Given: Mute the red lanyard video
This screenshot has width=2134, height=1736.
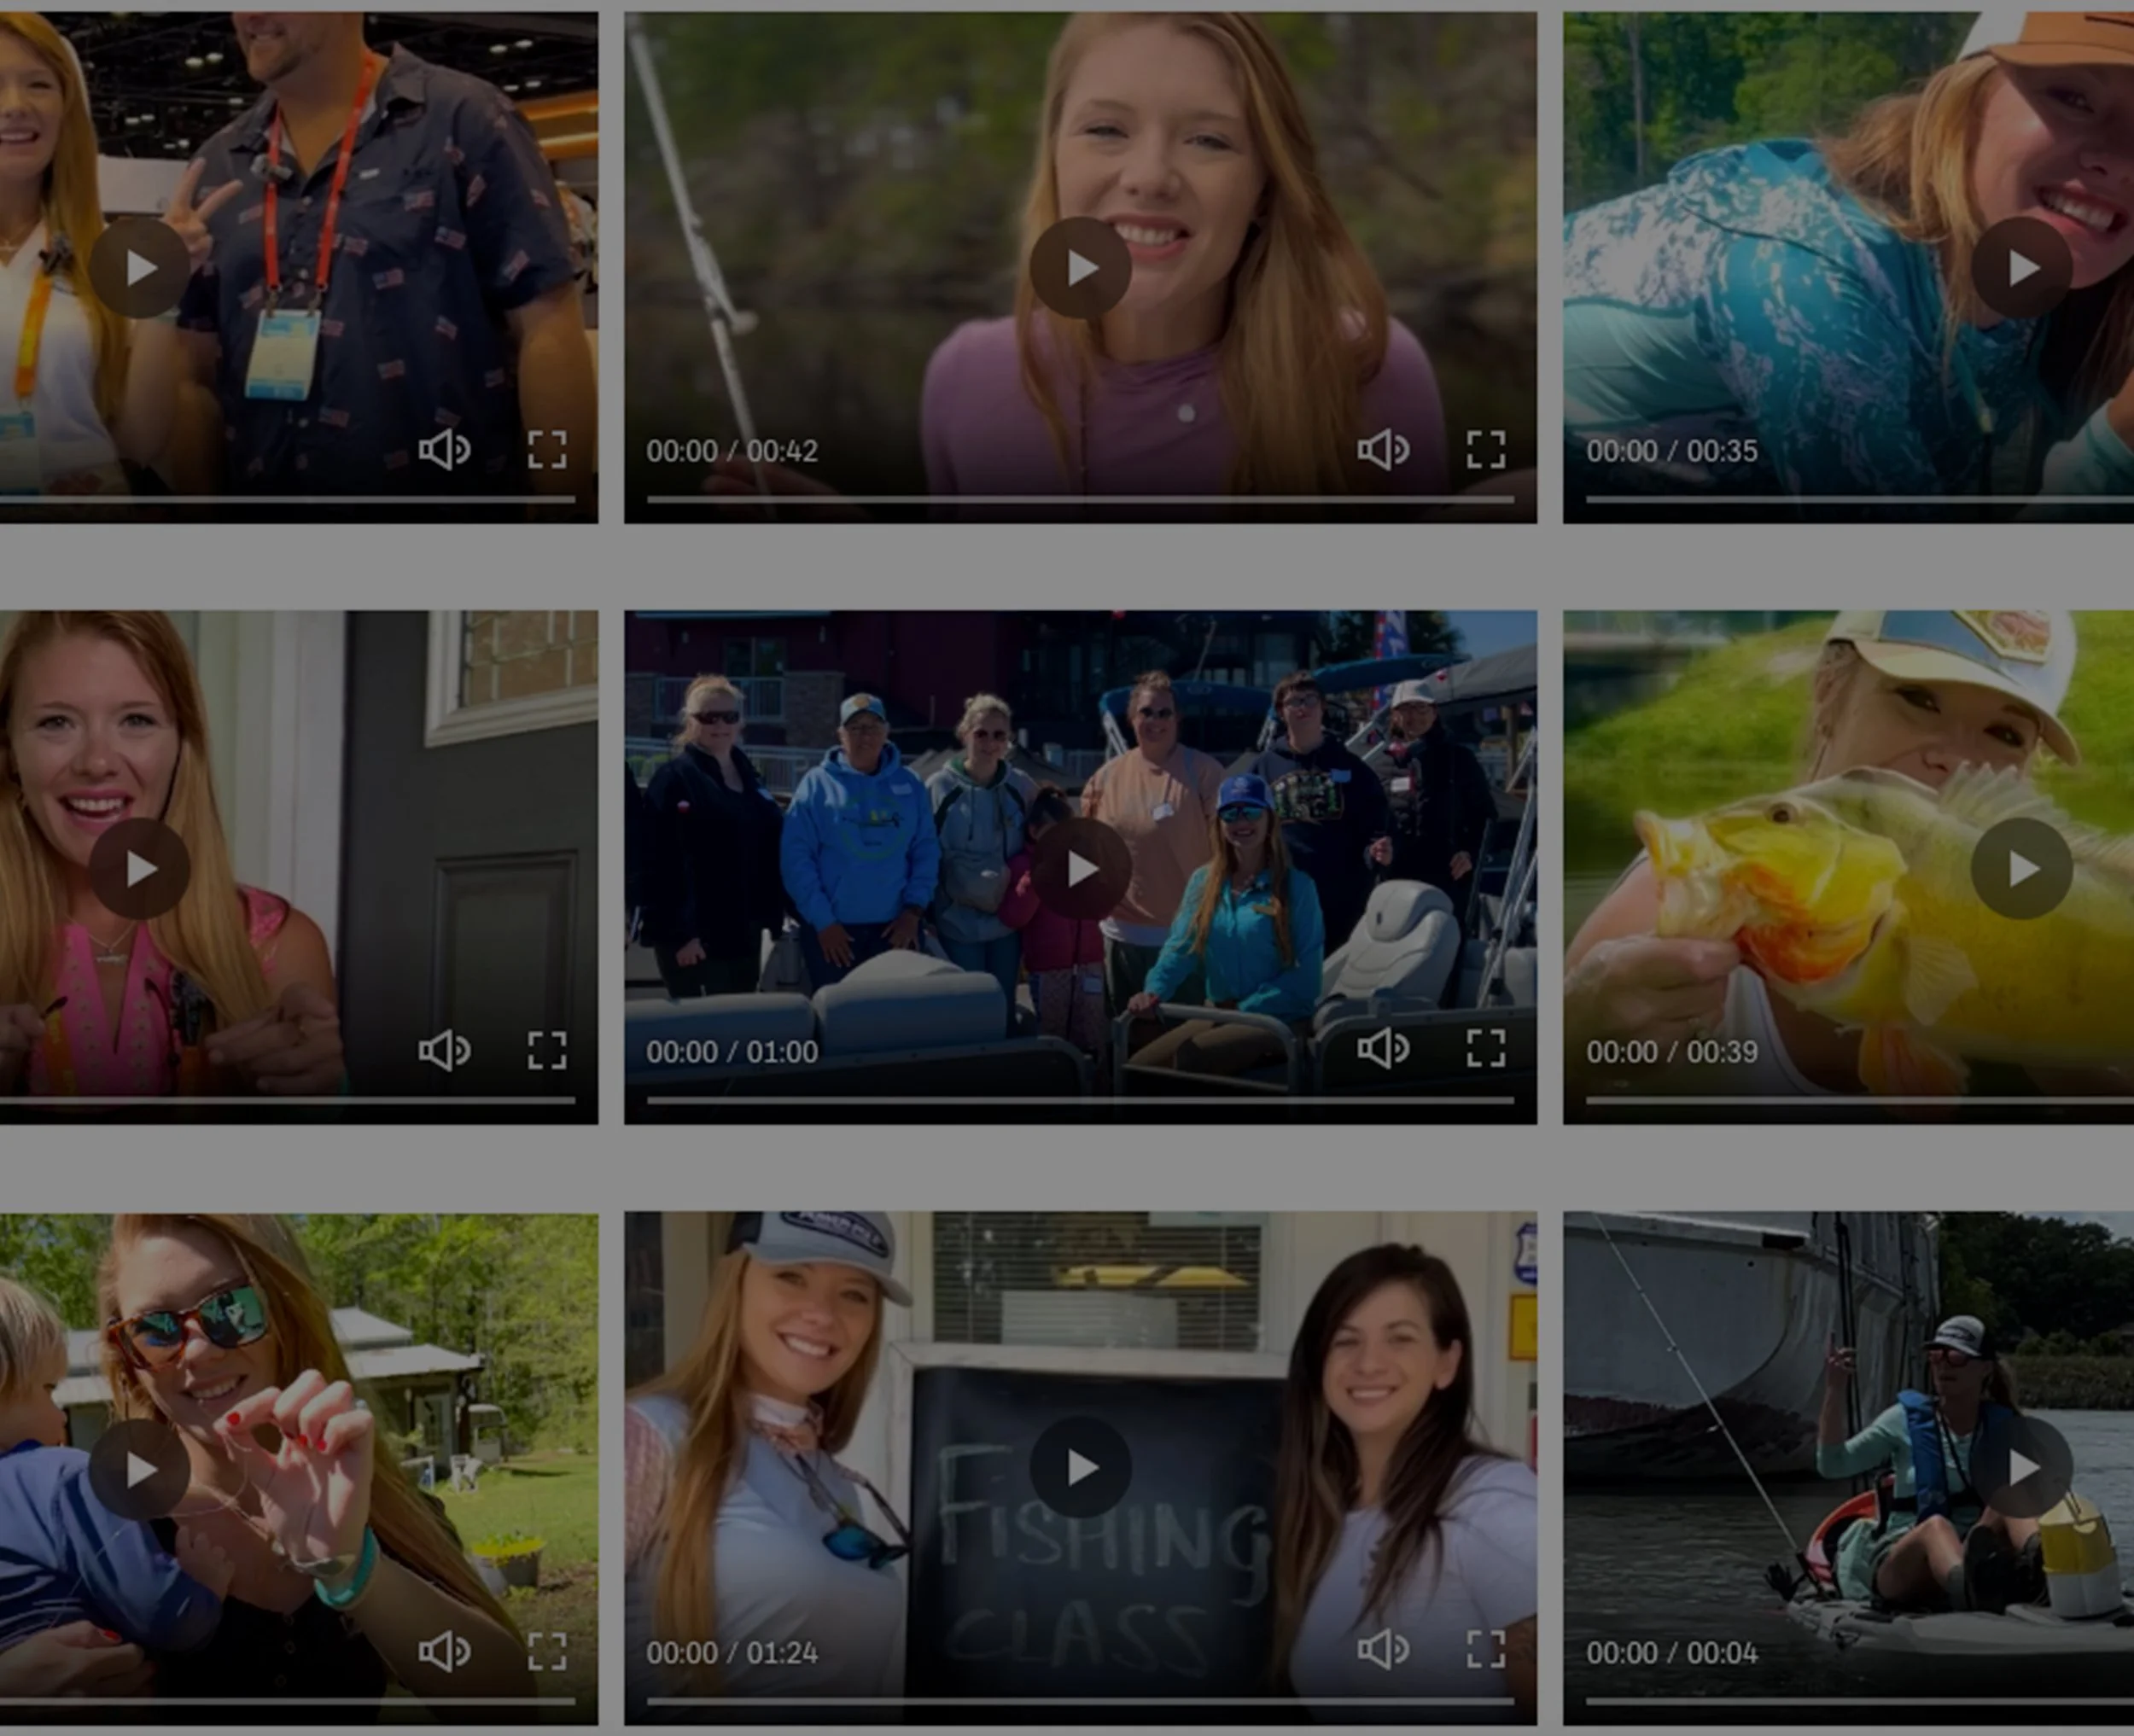Looking at the screenshot, I should pos(443,450).
